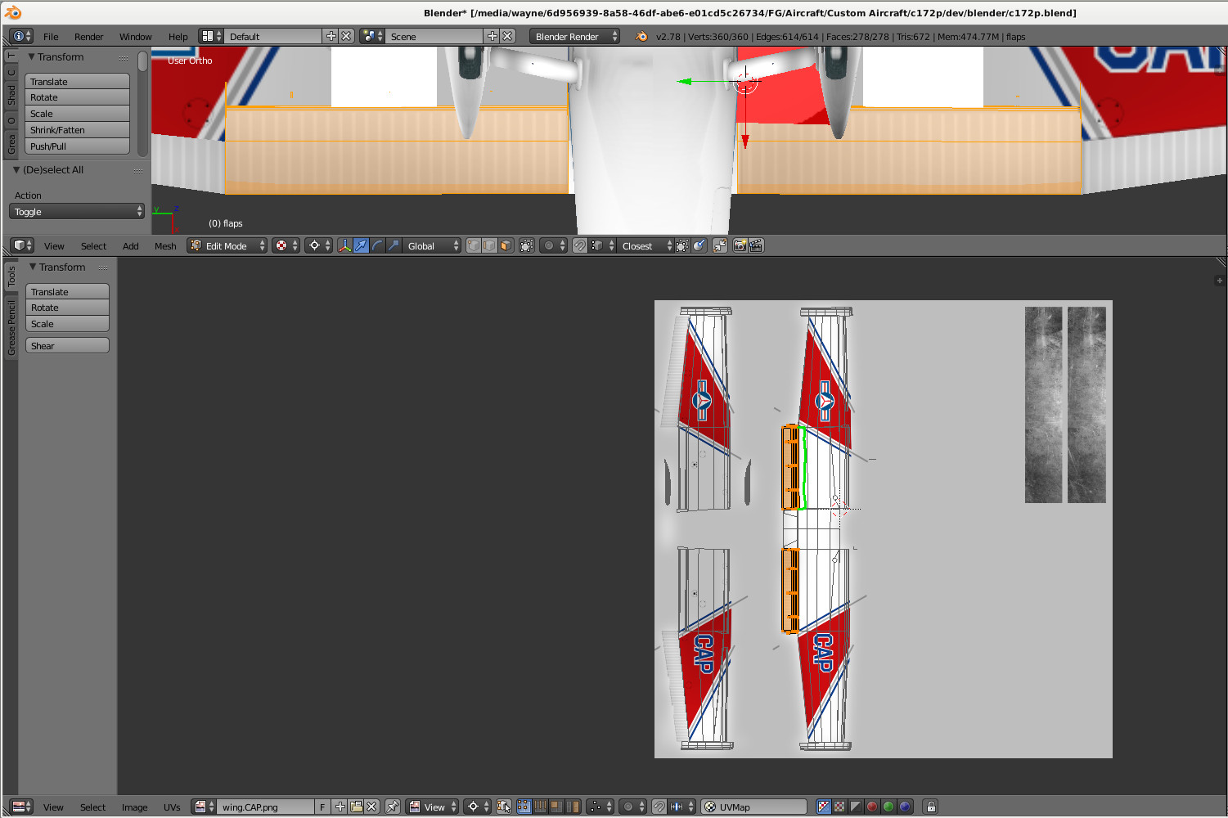Click the wing.CAP.png image name field
Viewport: 1228px width, 818px height.
tap(266, 807)
